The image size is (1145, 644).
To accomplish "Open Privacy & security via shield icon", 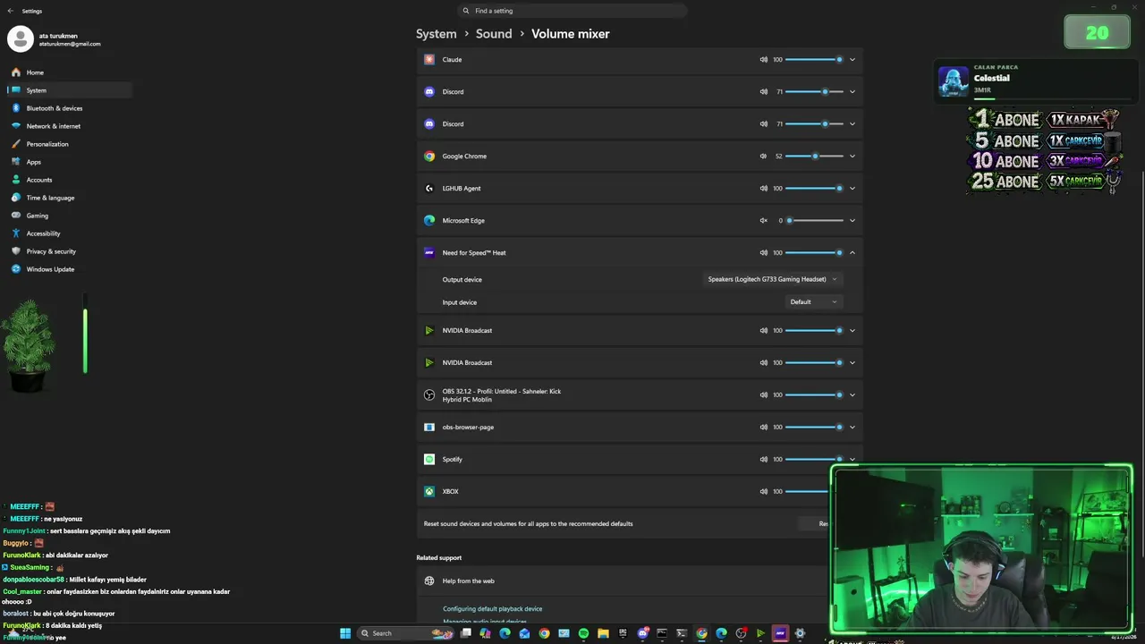I will tap(16, 251).
